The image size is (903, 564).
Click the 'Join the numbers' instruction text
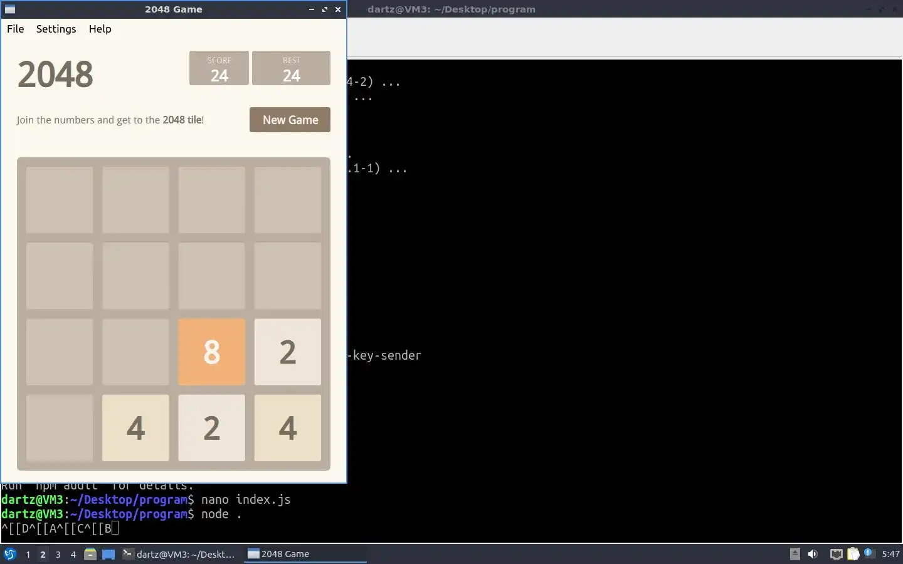pos(110,120)
